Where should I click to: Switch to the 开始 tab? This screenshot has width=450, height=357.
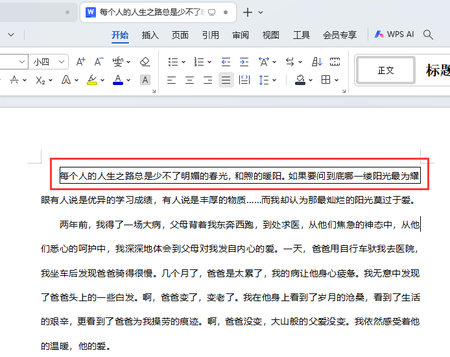pyautogui.click(x=120, y=35)
